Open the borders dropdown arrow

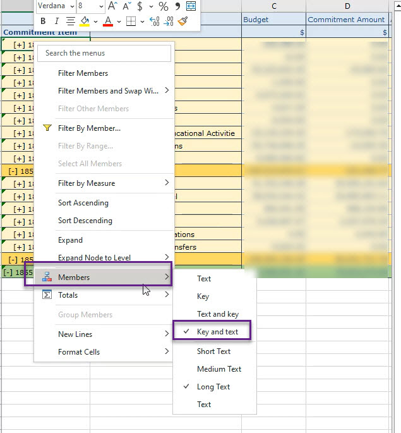tap(142, 21)
